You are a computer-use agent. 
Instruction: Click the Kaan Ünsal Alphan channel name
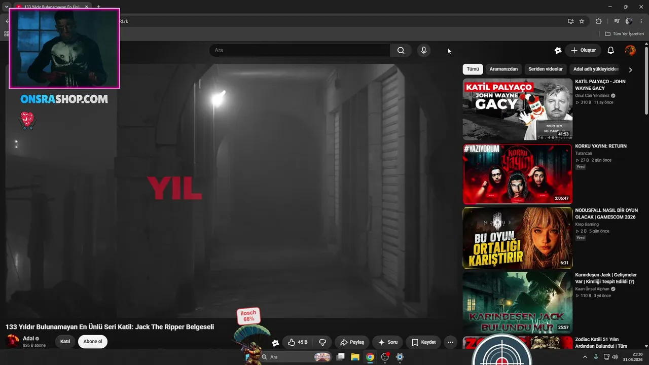pyautogui.click(x=592, y=289)
